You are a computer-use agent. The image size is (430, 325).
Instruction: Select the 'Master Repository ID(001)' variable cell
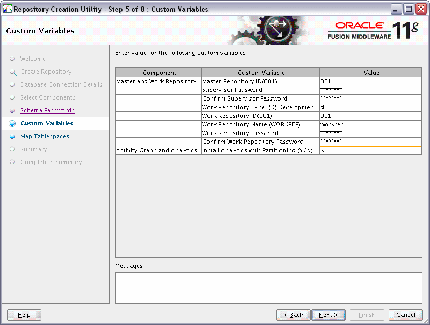[260, 82]
